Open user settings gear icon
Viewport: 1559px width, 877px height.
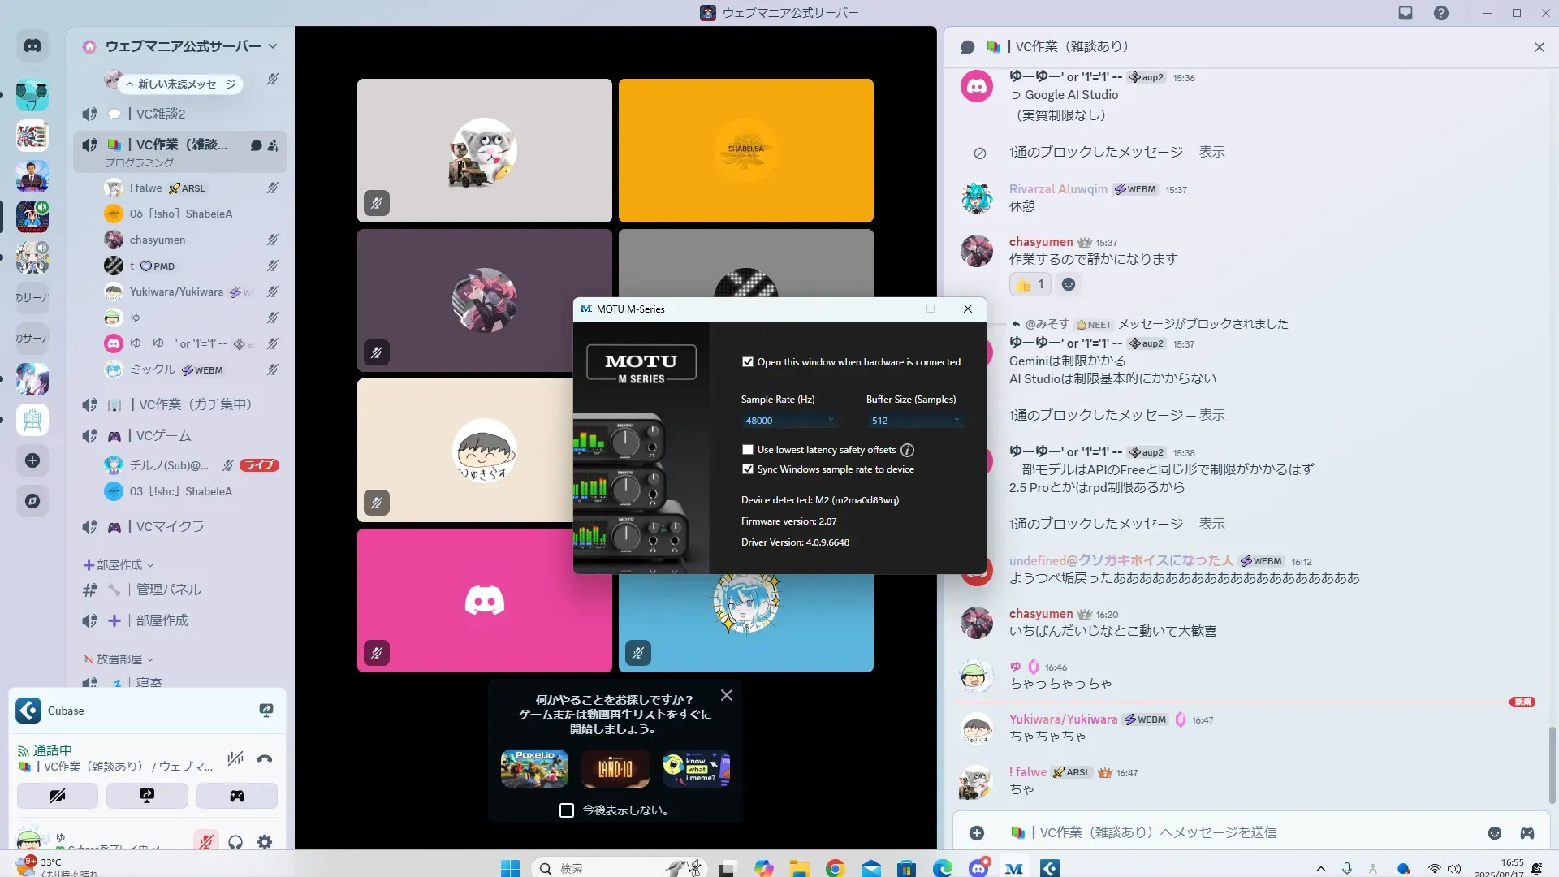tap(265, 842)
